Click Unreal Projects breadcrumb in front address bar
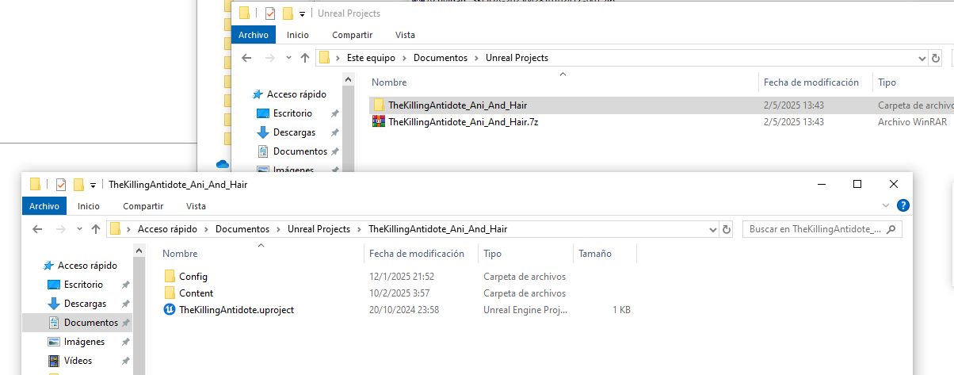The image size is (954, 375). tap(319, 229)
